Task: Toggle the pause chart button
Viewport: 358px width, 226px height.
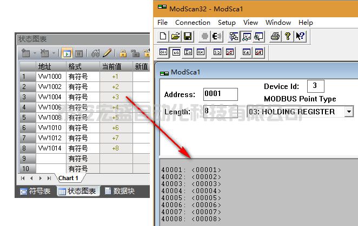Action: (x=79, y=53)
